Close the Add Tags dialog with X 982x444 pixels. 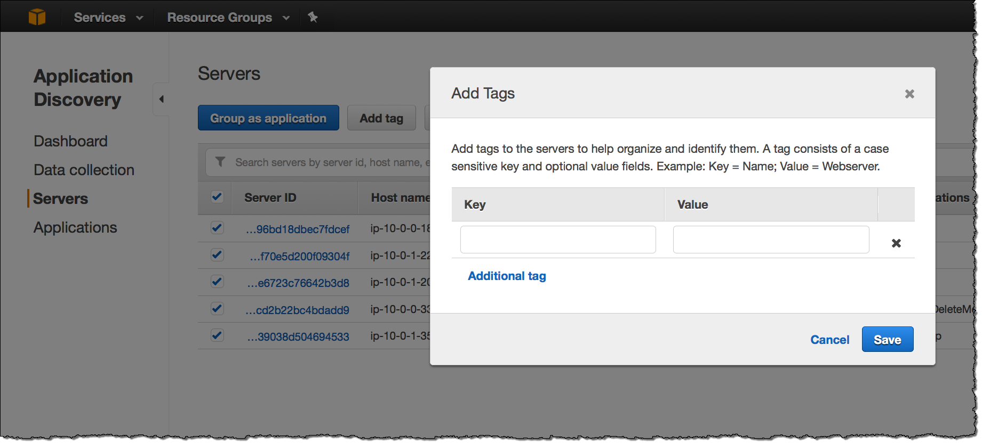tap(909, 94)
